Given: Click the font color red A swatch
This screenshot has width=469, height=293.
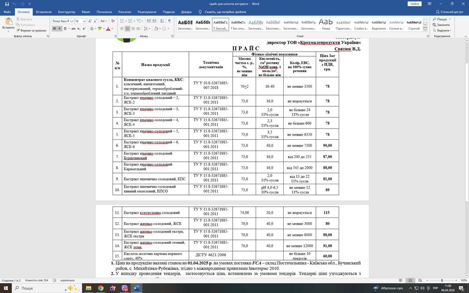Looking at the screenshot, I should point(108,29).
